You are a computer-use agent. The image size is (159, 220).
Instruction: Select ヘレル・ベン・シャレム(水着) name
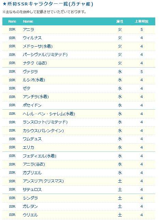pyautogui.click(x=49, y=114)
